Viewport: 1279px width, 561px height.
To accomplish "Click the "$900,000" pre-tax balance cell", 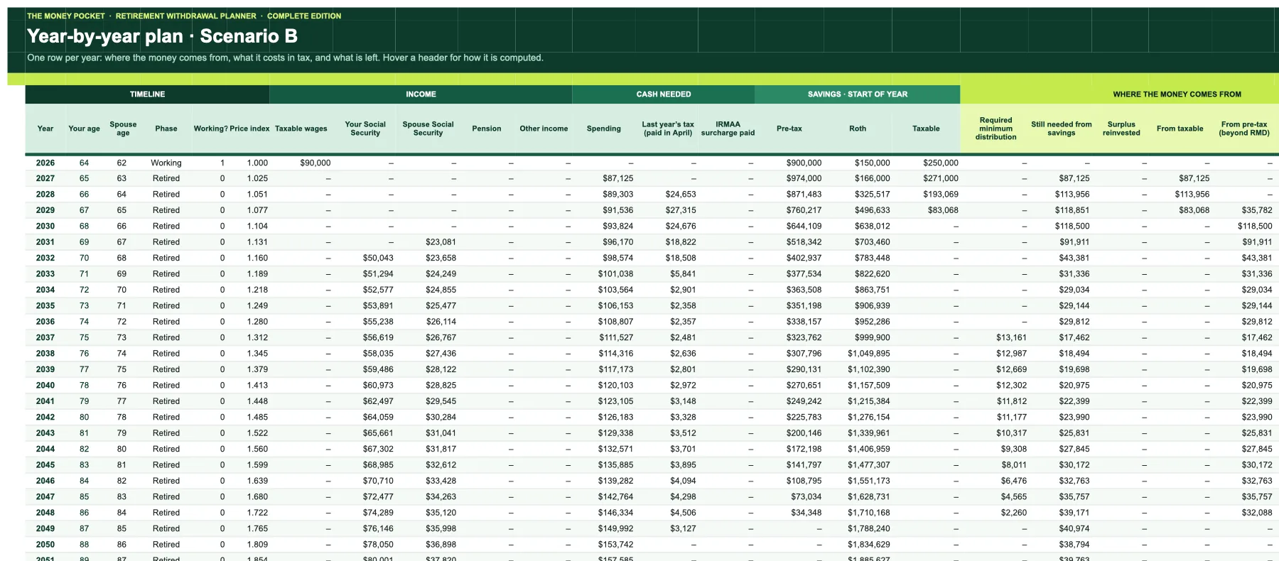I will coord(804,163).
